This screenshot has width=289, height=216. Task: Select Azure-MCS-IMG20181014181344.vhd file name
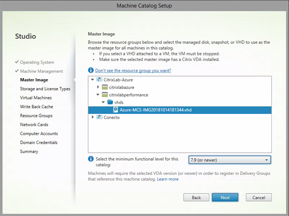(156, 110)
